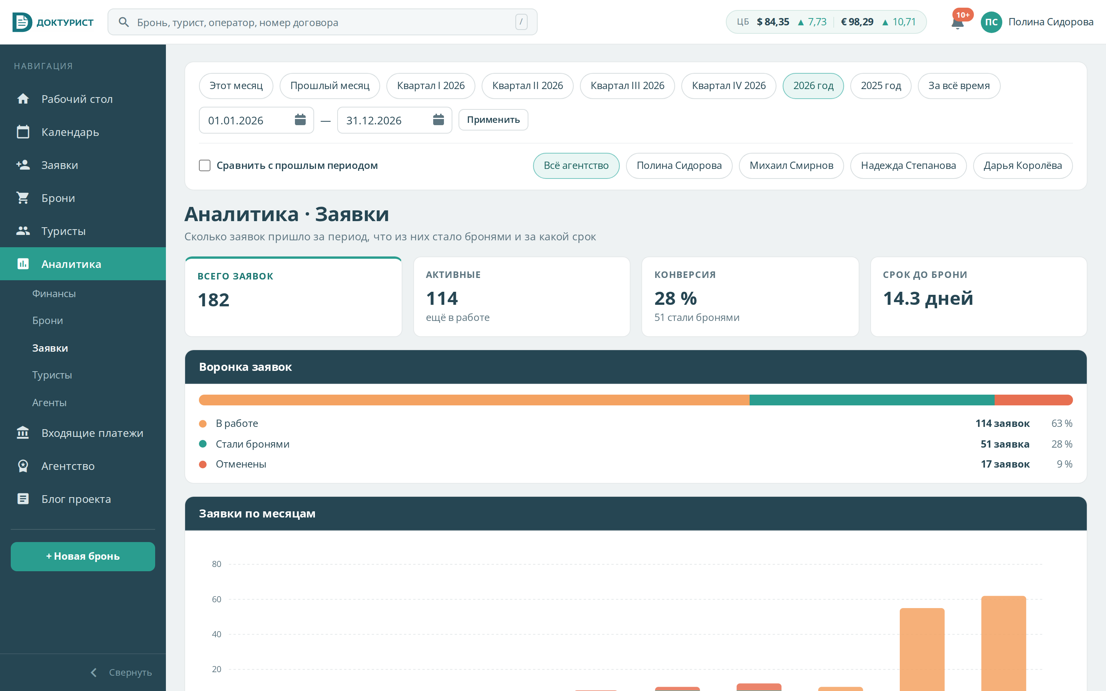Click the Рабочий стол home icon
The height and width of the screenshot is (691, 1106).
(x=23, y=99)
